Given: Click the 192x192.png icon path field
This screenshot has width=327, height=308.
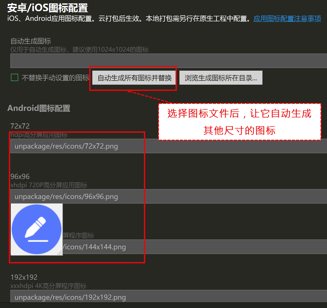Looking at the screenshot, I should pyautogui.click(x=169, y=296).
